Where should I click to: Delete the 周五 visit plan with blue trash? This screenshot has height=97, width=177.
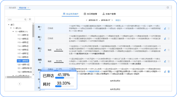pos(169,71)
